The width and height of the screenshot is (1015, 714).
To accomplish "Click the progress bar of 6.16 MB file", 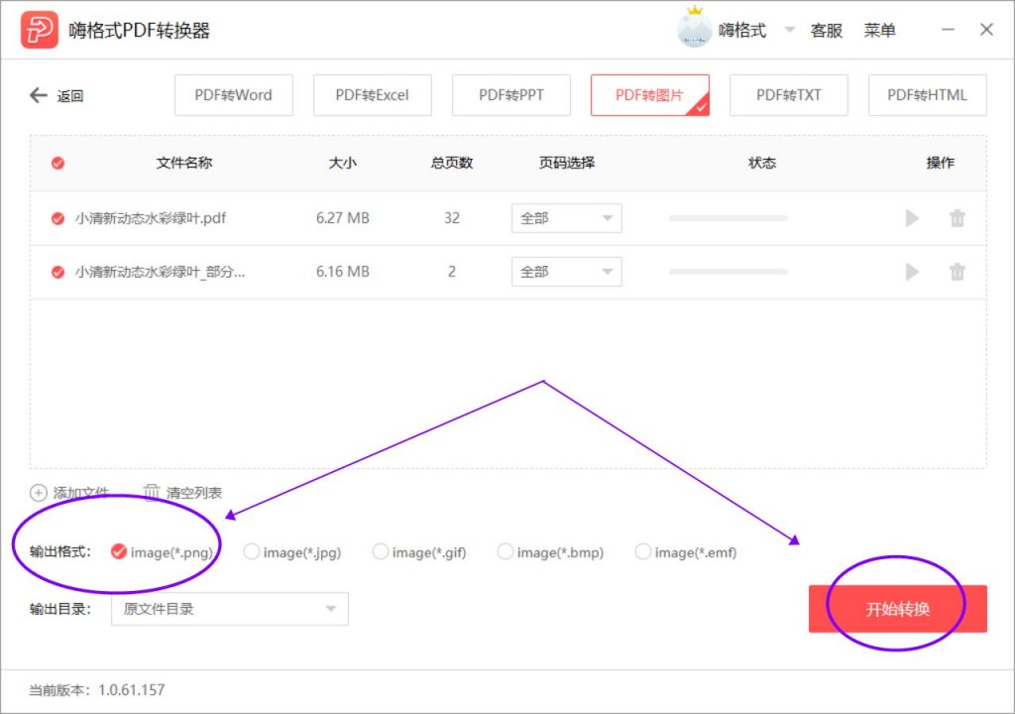I will (729, 272).
